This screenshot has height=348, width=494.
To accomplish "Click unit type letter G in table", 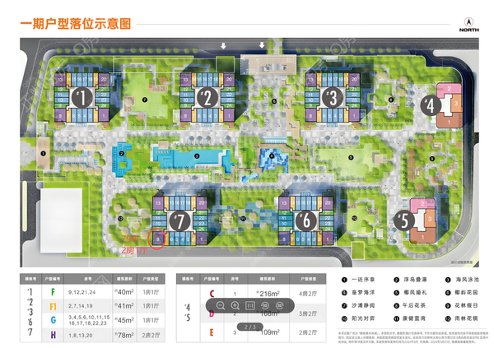I will click(x=54, y=320).
